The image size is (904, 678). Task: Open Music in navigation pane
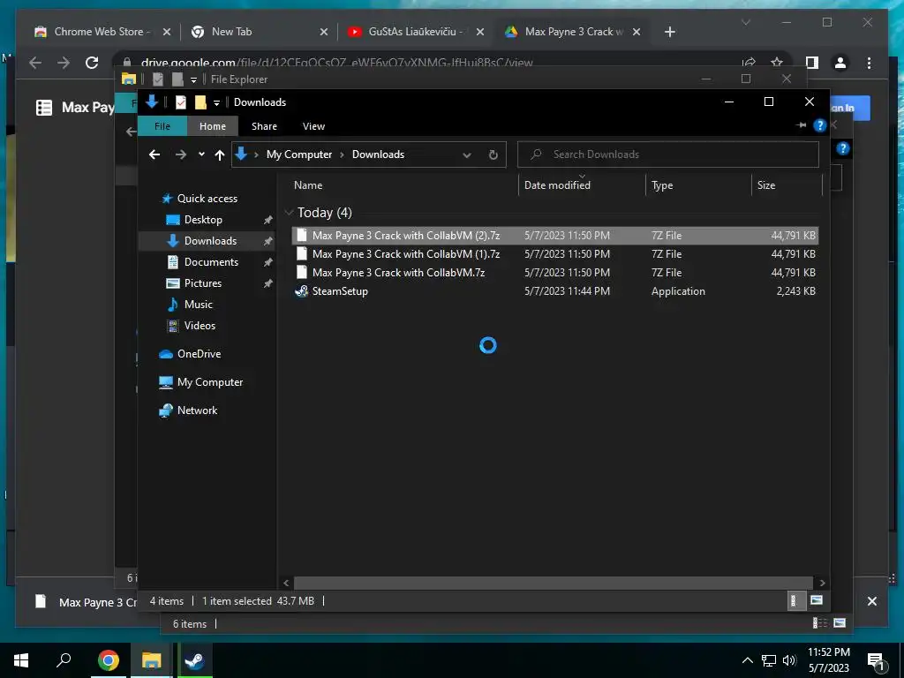199,305
